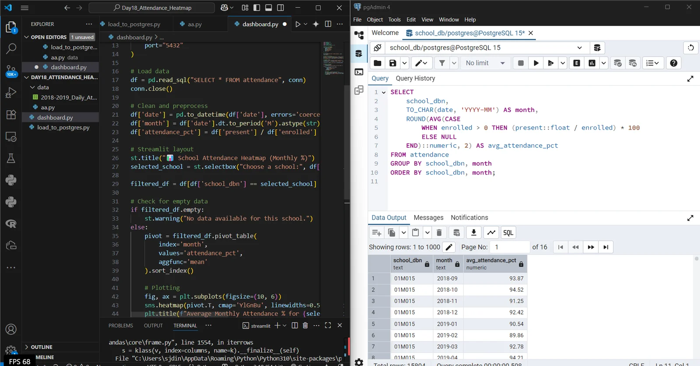The width and height of the screenshot is (700, 366).
Task: Open the Search view in VS Code activity bar
Action: (11, 49)
